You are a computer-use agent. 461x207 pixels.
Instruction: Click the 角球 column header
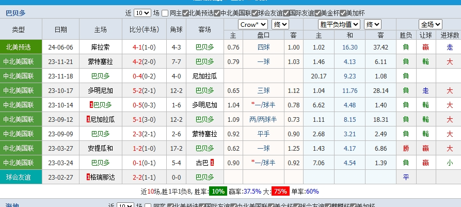(176, 30)
